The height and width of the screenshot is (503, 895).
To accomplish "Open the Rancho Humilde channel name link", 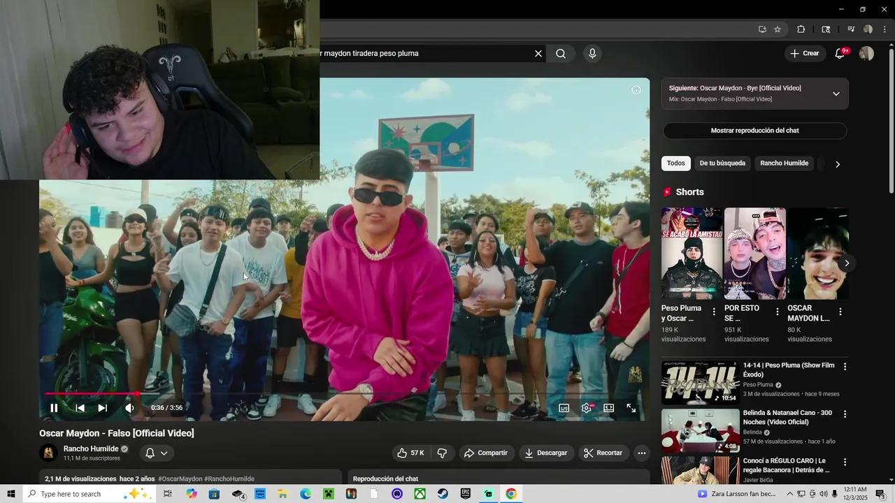I will 91,449.
